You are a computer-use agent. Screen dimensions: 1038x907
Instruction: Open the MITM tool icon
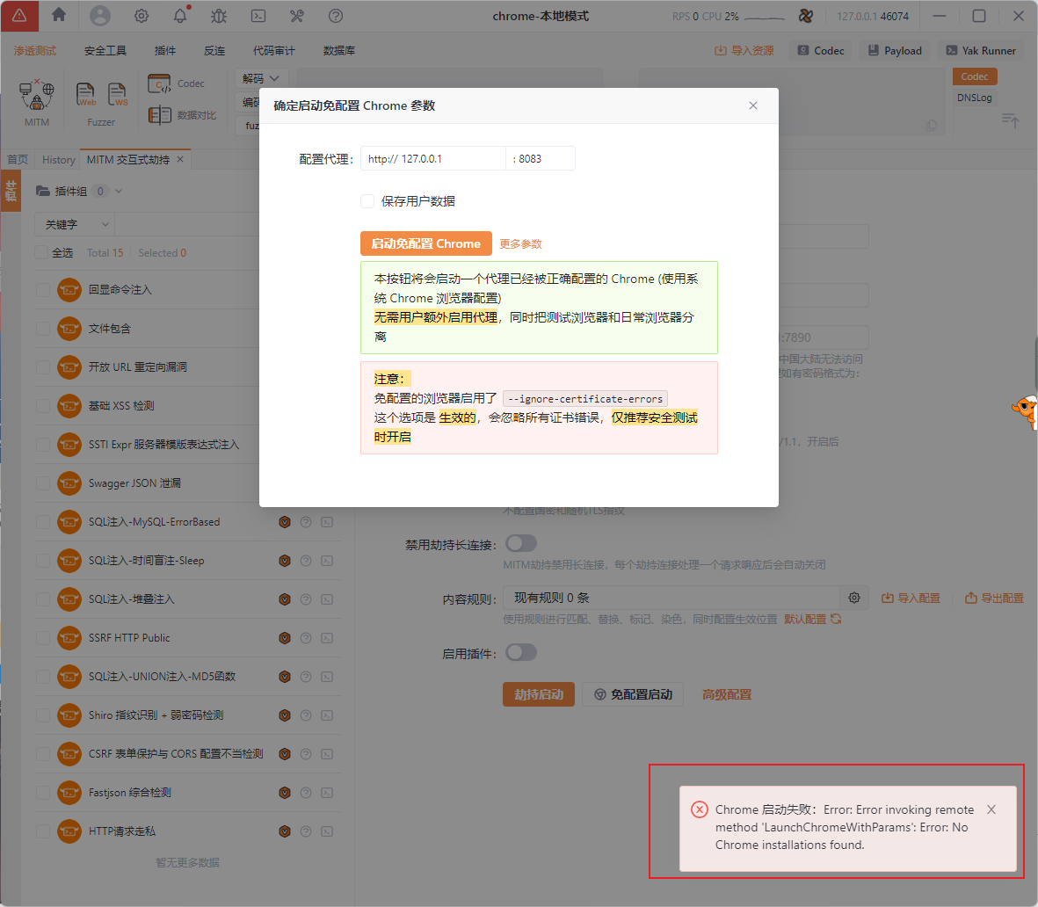(x=36, y=95)
